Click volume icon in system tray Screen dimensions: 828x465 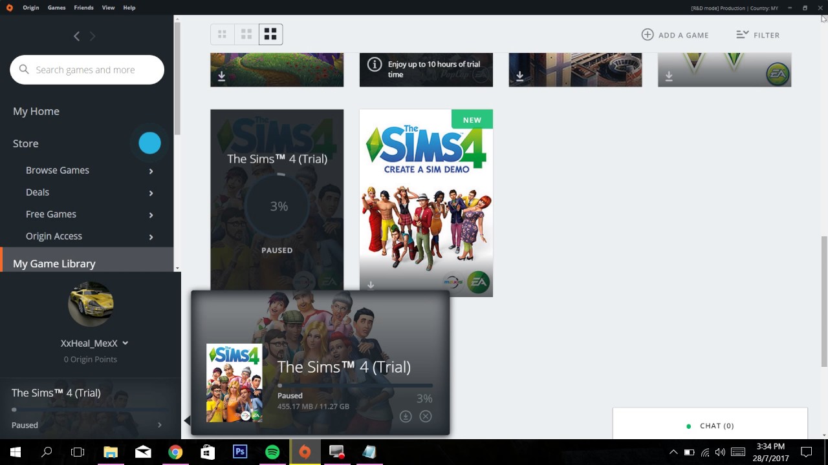721,452
